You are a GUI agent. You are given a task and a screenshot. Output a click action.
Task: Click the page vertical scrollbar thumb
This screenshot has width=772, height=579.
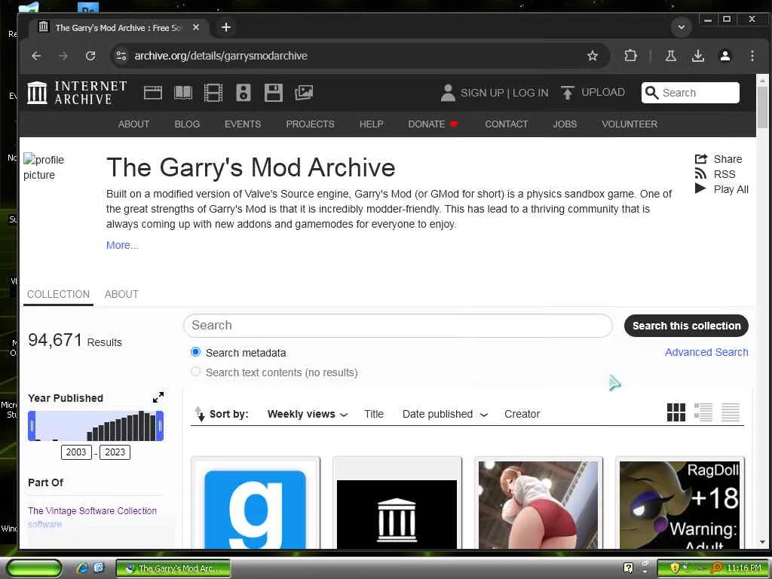[x=761, y=107]
